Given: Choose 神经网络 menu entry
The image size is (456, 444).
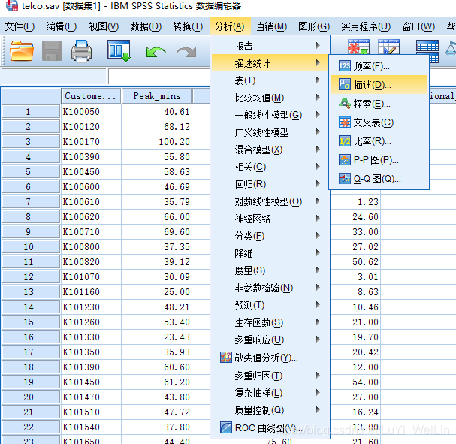Looking at the screenshot, I should (270, 219).
